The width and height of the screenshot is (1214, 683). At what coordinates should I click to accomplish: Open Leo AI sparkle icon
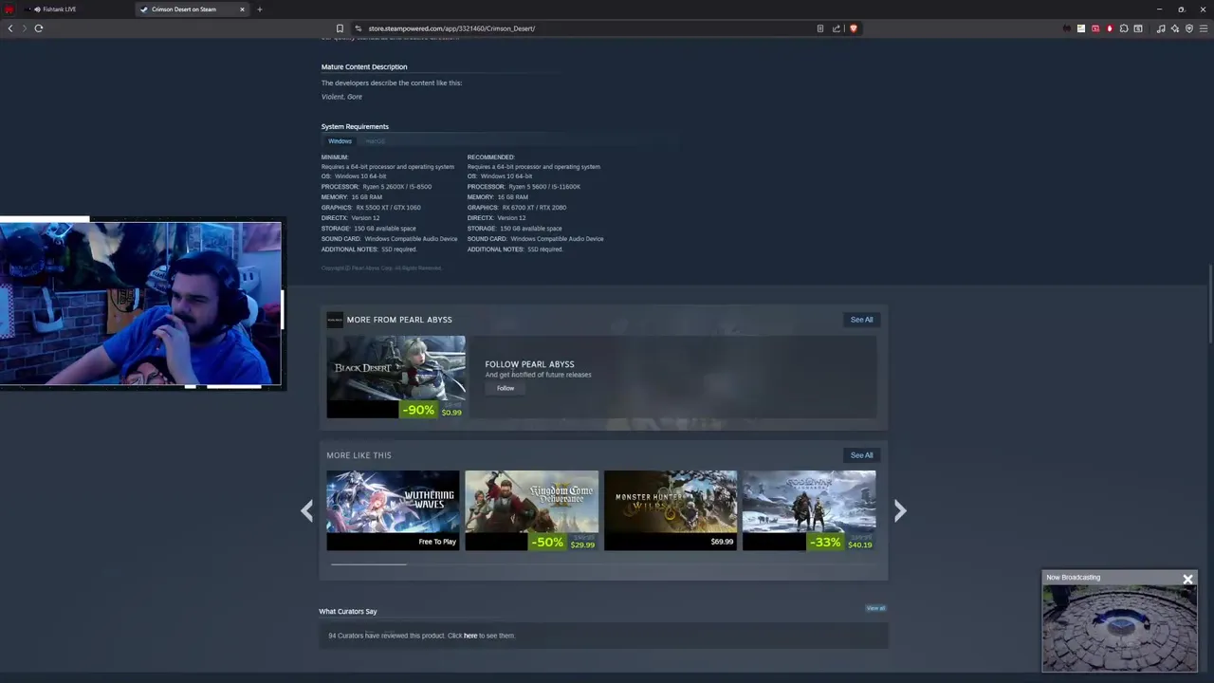coord(1175,28)
